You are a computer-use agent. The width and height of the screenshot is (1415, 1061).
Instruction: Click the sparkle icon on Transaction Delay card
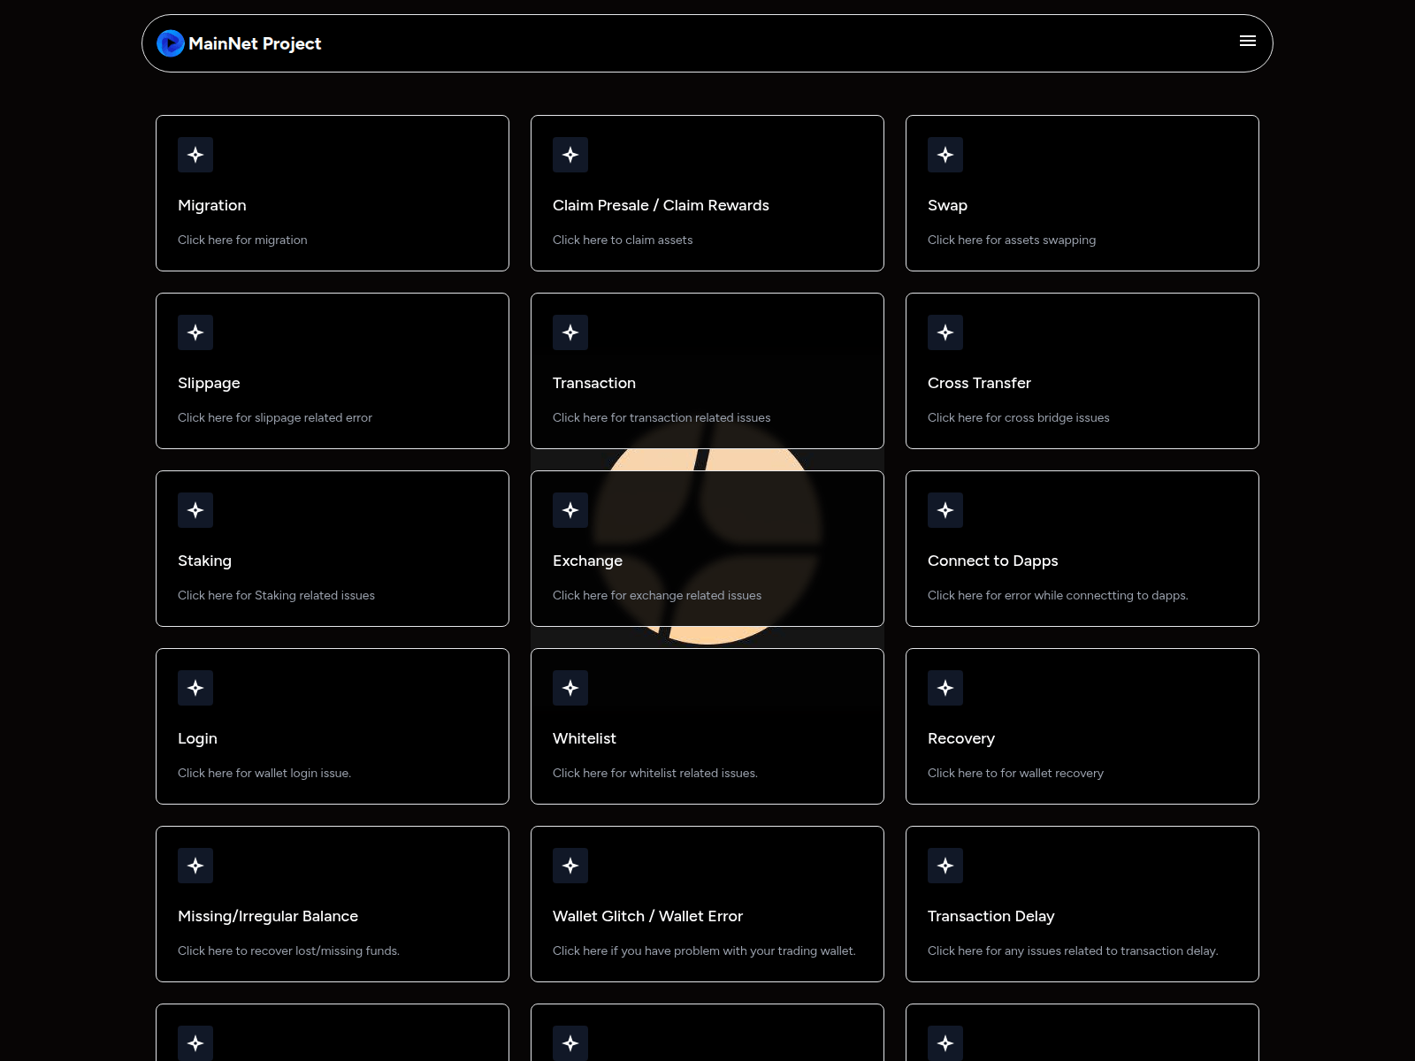(x=945, y=866)
